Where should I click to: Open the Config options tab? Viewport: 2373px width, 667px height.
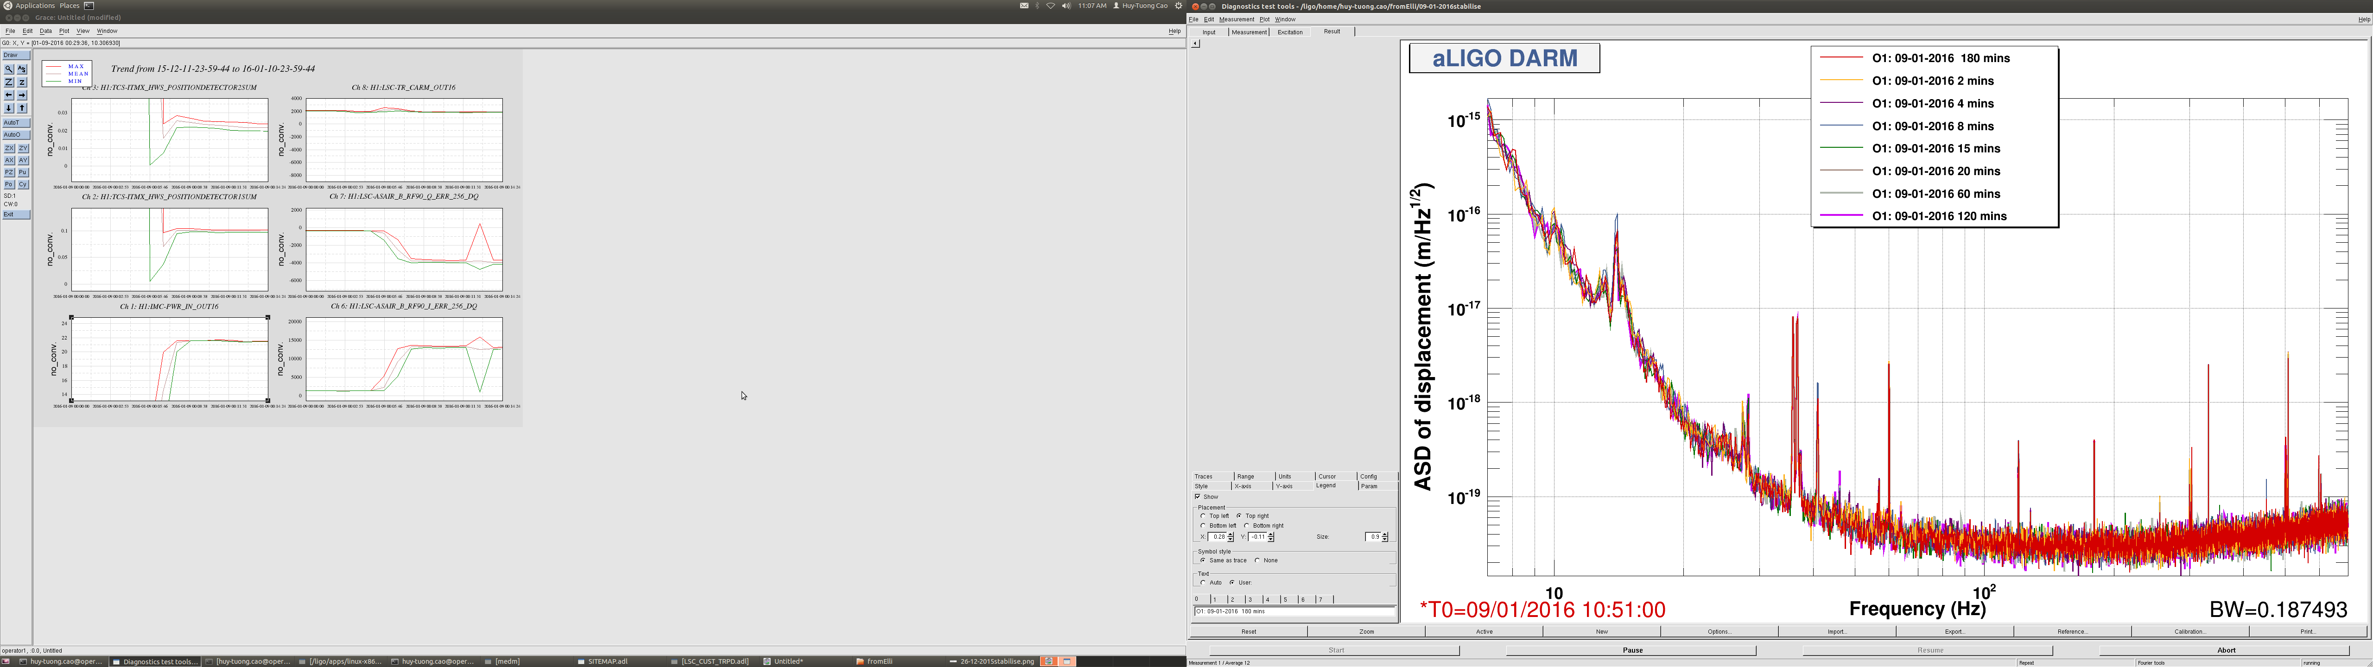pos(1377,476)
